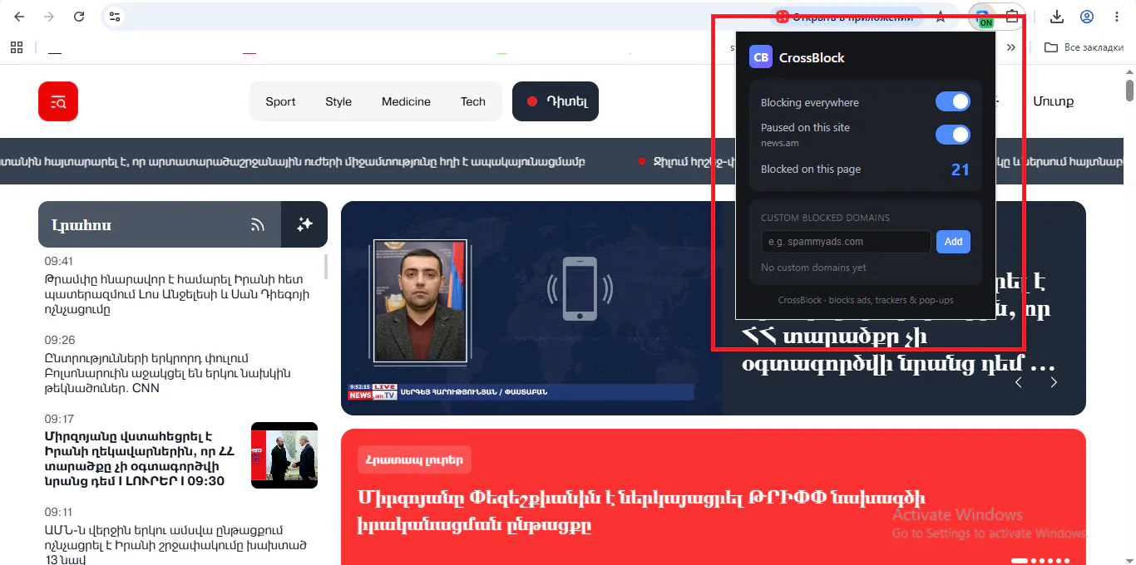1136x565 pixels.
Task: Click the blocked count 21 in CrossBlock
Action: [960, 169]
